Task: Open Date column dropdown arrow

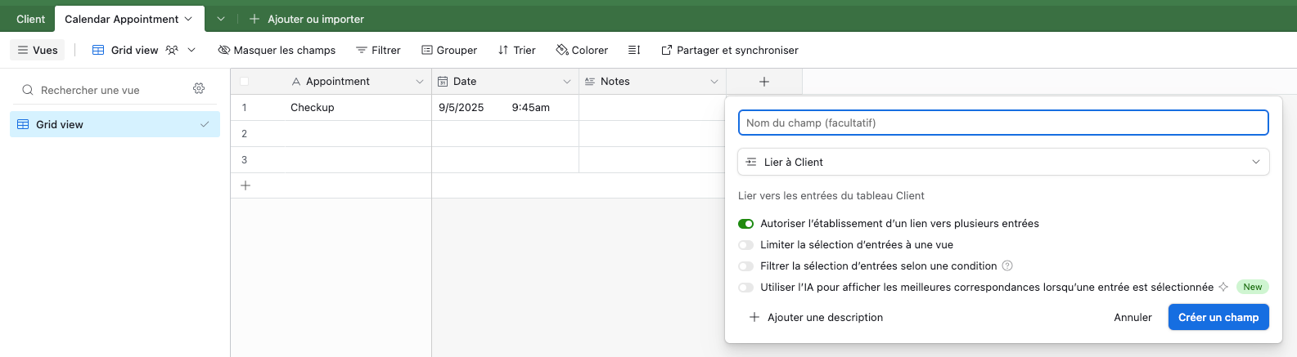Action: click(566, 82)
